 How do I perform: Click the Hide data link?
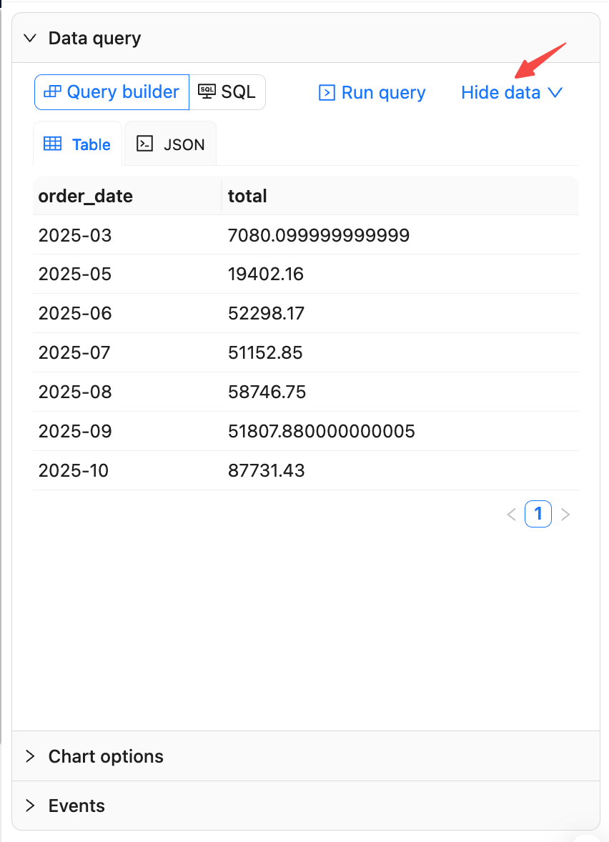[500, 92]
